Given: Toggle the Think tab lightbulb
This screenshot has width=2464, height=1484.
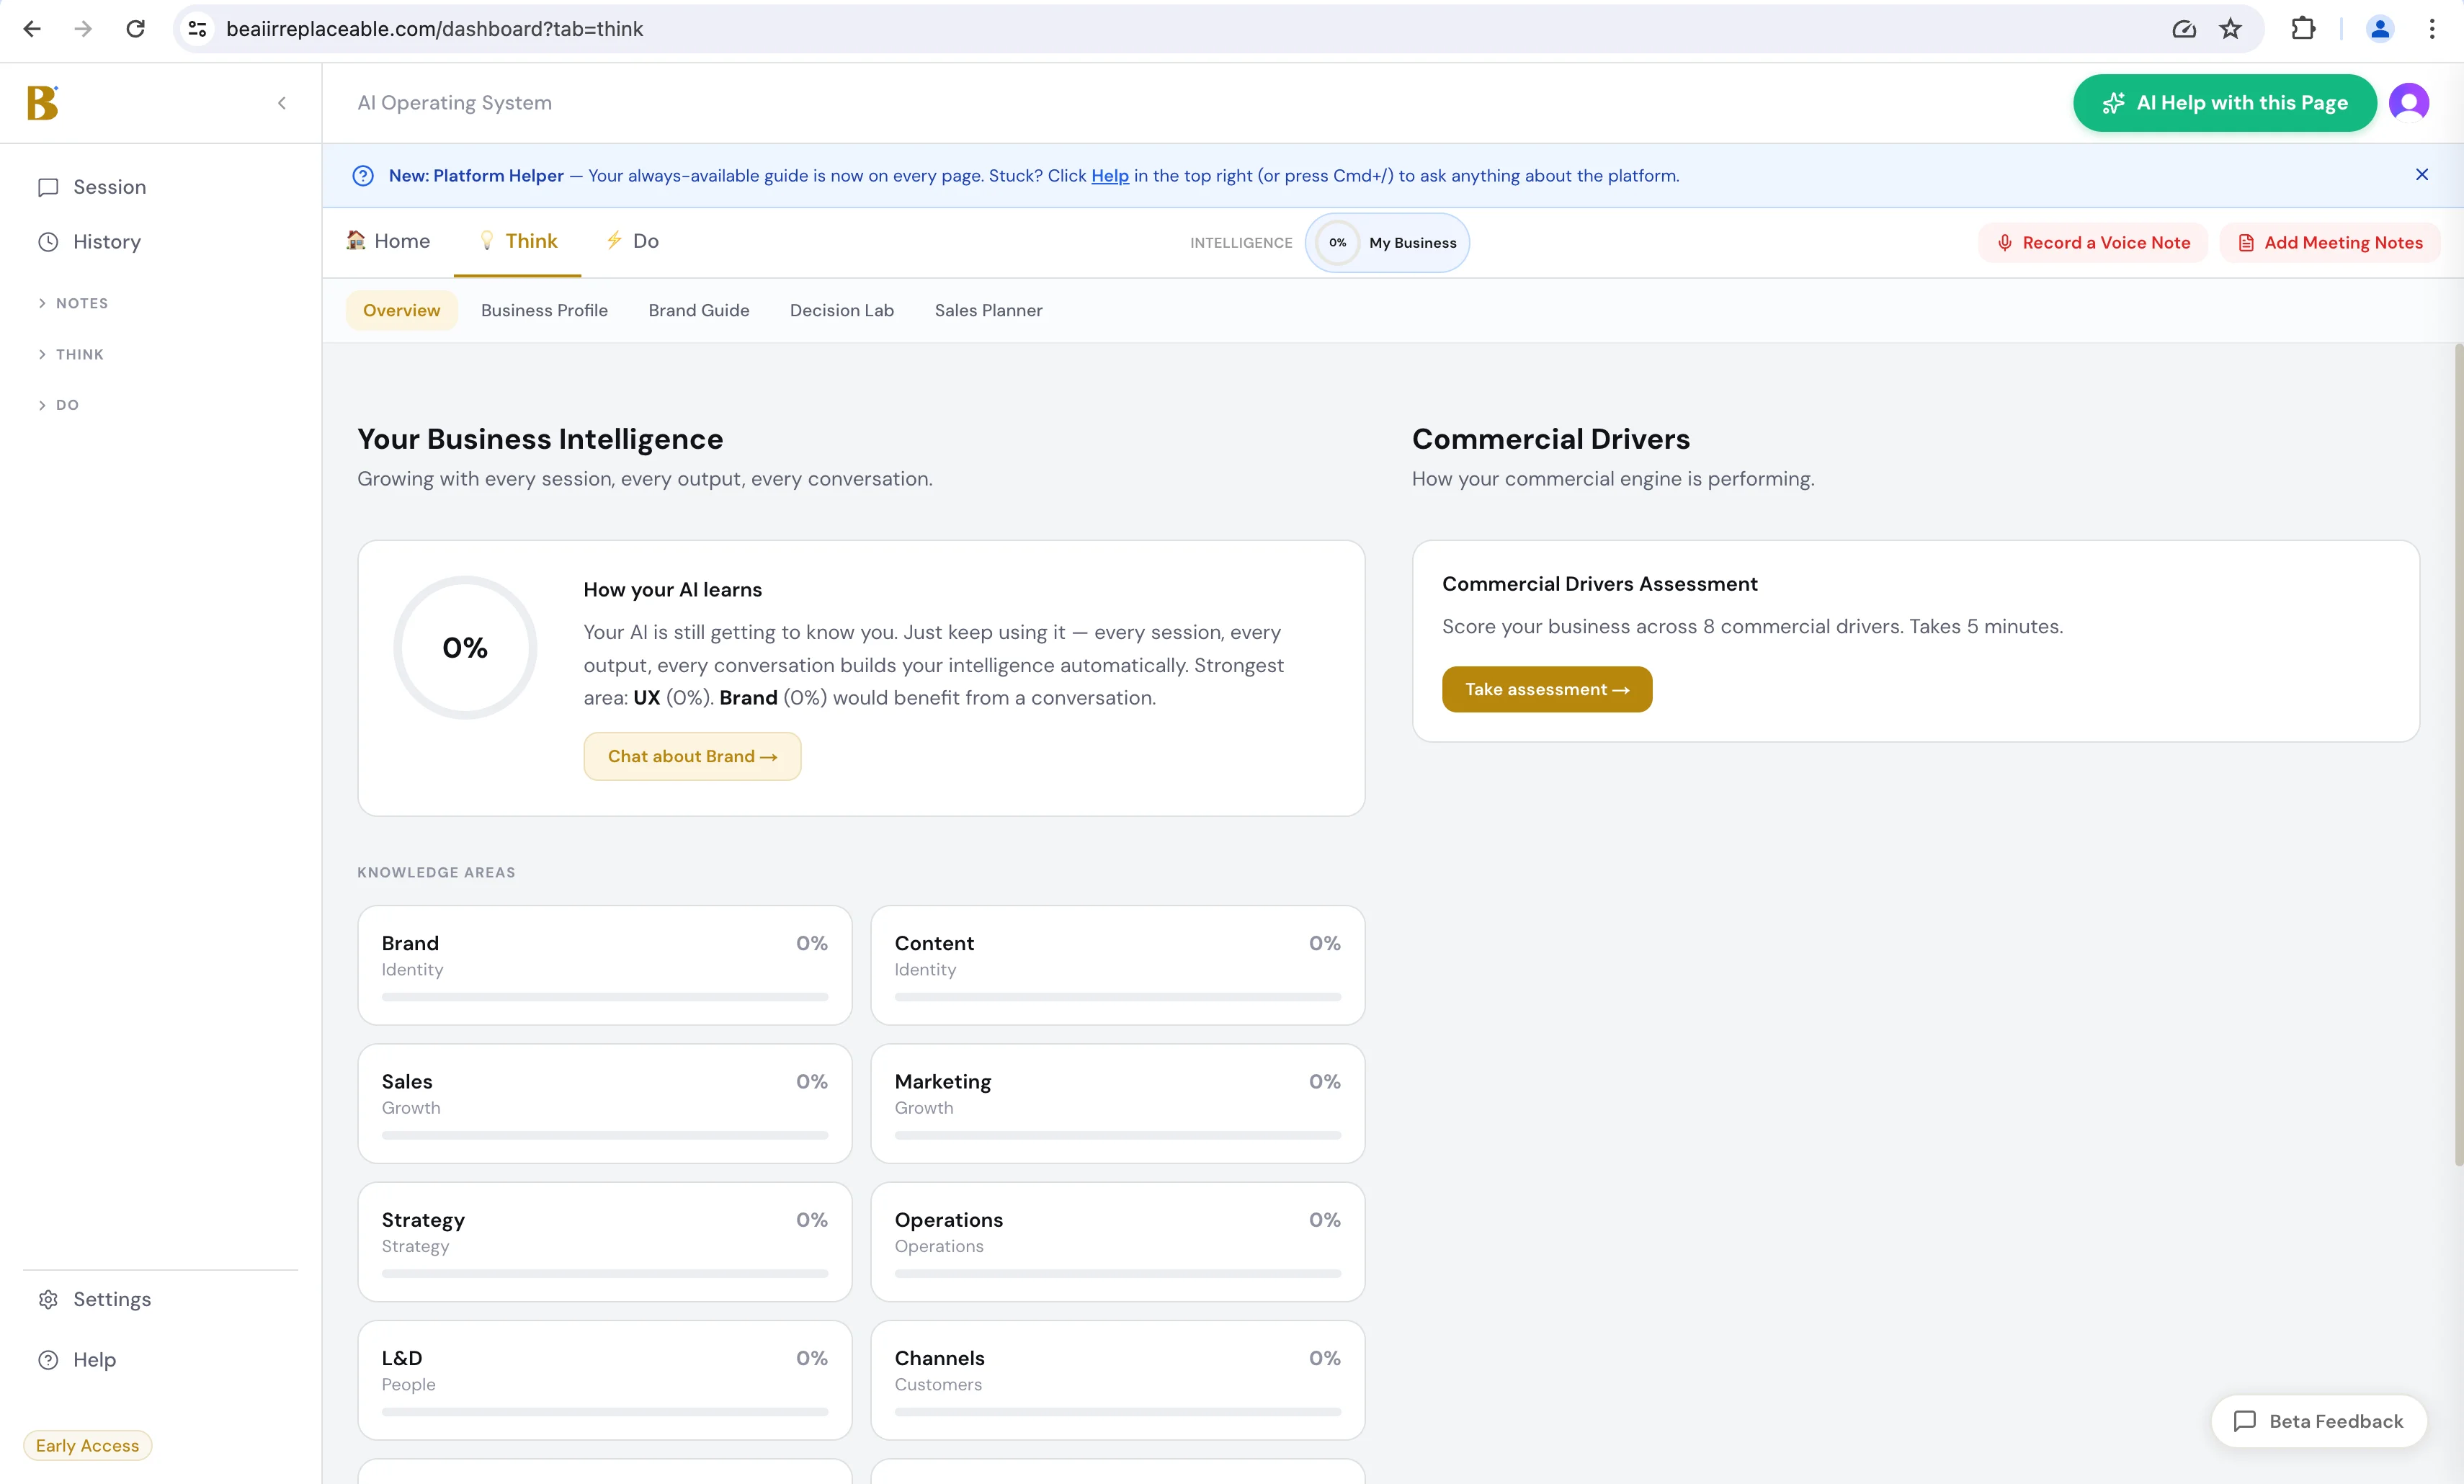Looking at the screenshot, I should [x=487, y=240].
